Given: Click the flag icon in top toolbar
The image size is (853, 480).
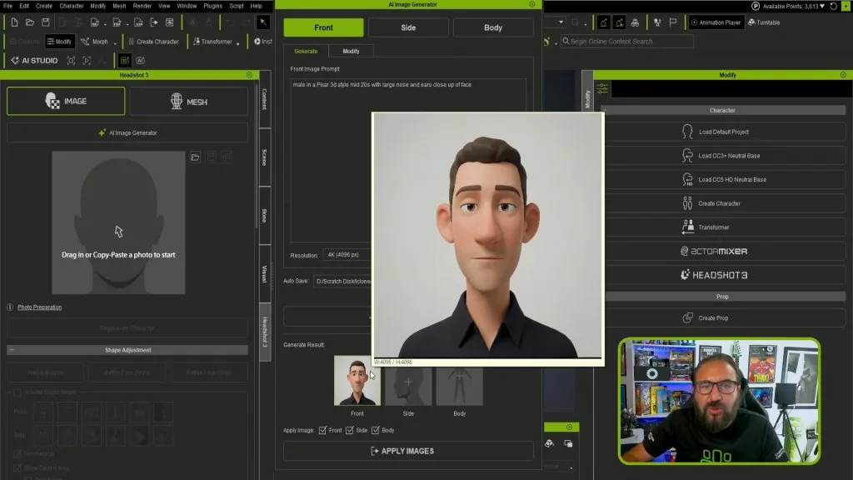Looking at the screenshot, I should [x=673, y=22].
